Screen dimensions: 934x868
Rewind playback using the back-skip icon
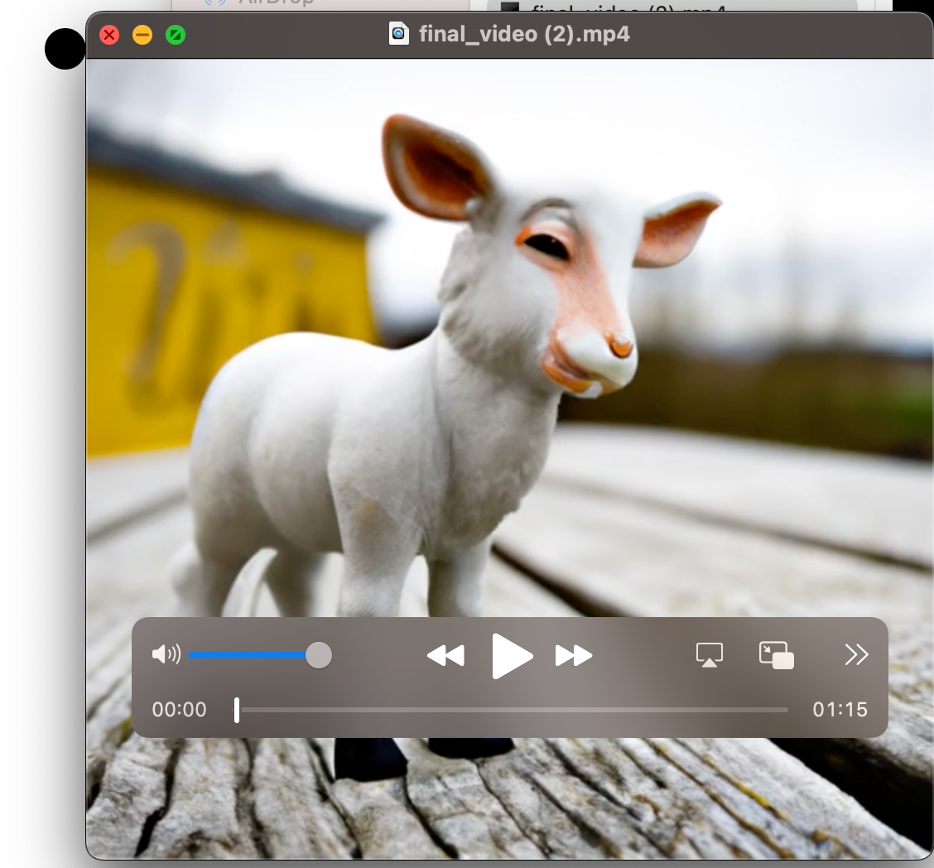coord(445,655)
